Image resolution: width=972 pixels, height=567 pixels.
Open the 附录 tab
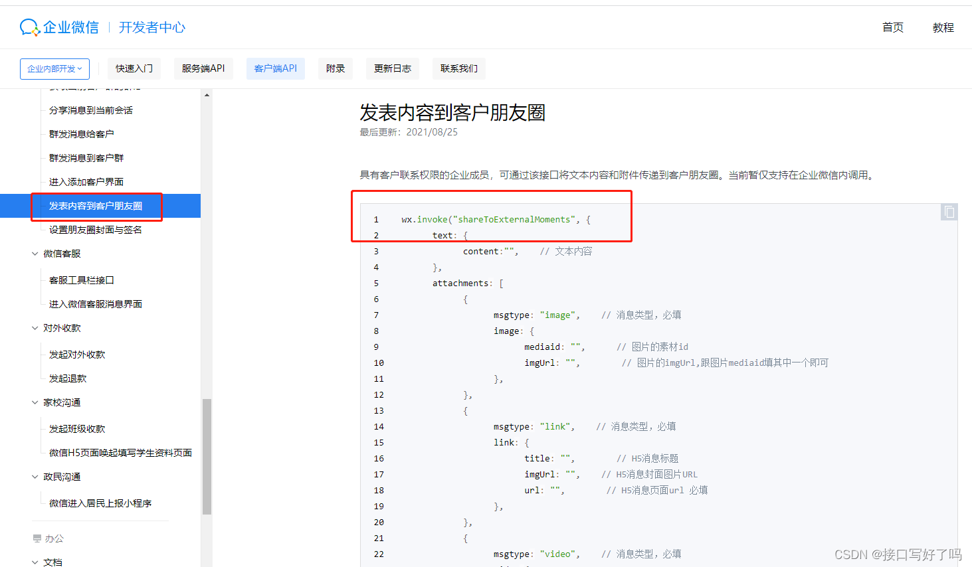point(336,68)
